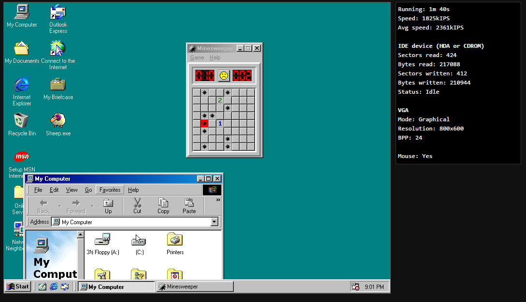
Task: Switch to the Minesweeper taskbar button
Action: point(195,287)
